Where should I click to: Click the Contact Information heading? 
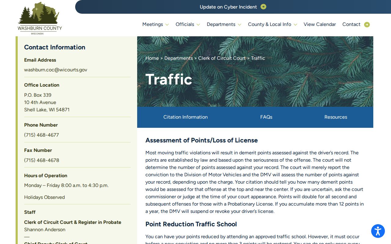(x=55, y=47)
